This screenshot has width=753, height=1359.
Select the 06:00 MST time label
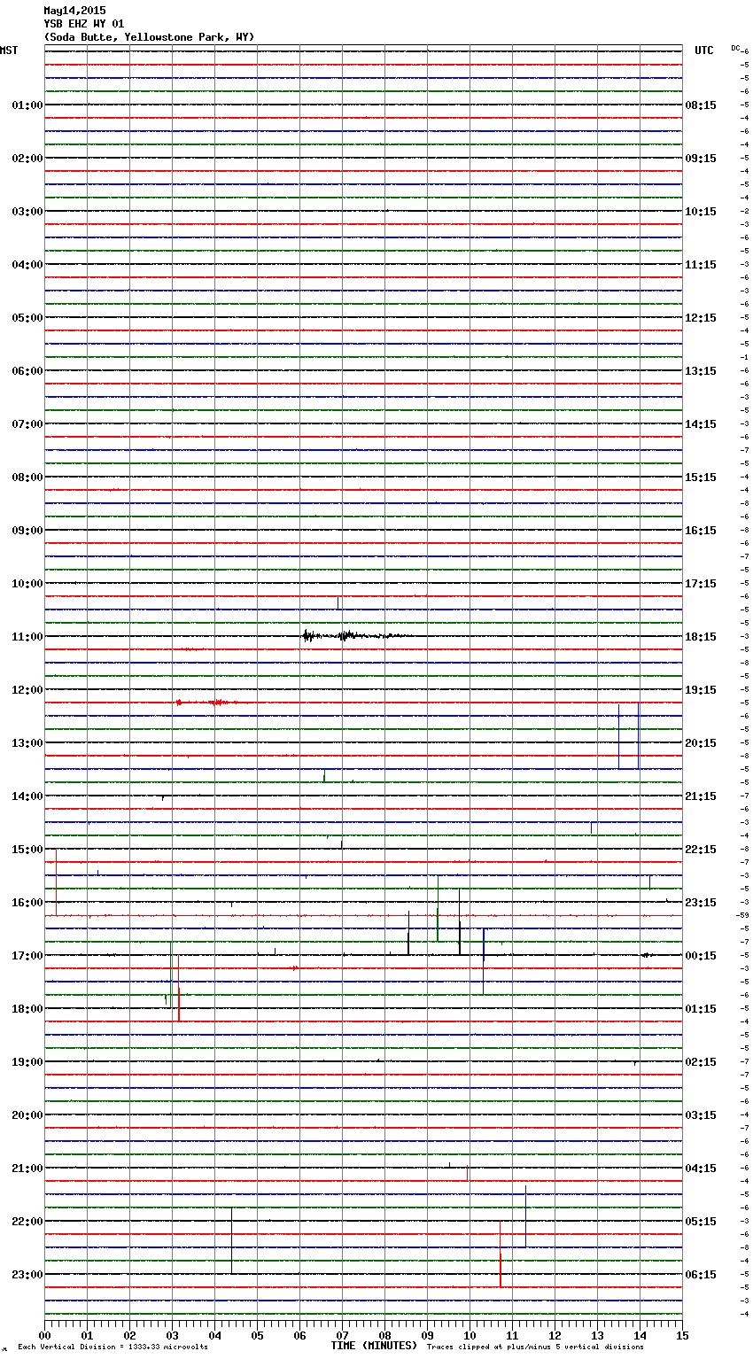pyautogui.click(x=27, y=371)
